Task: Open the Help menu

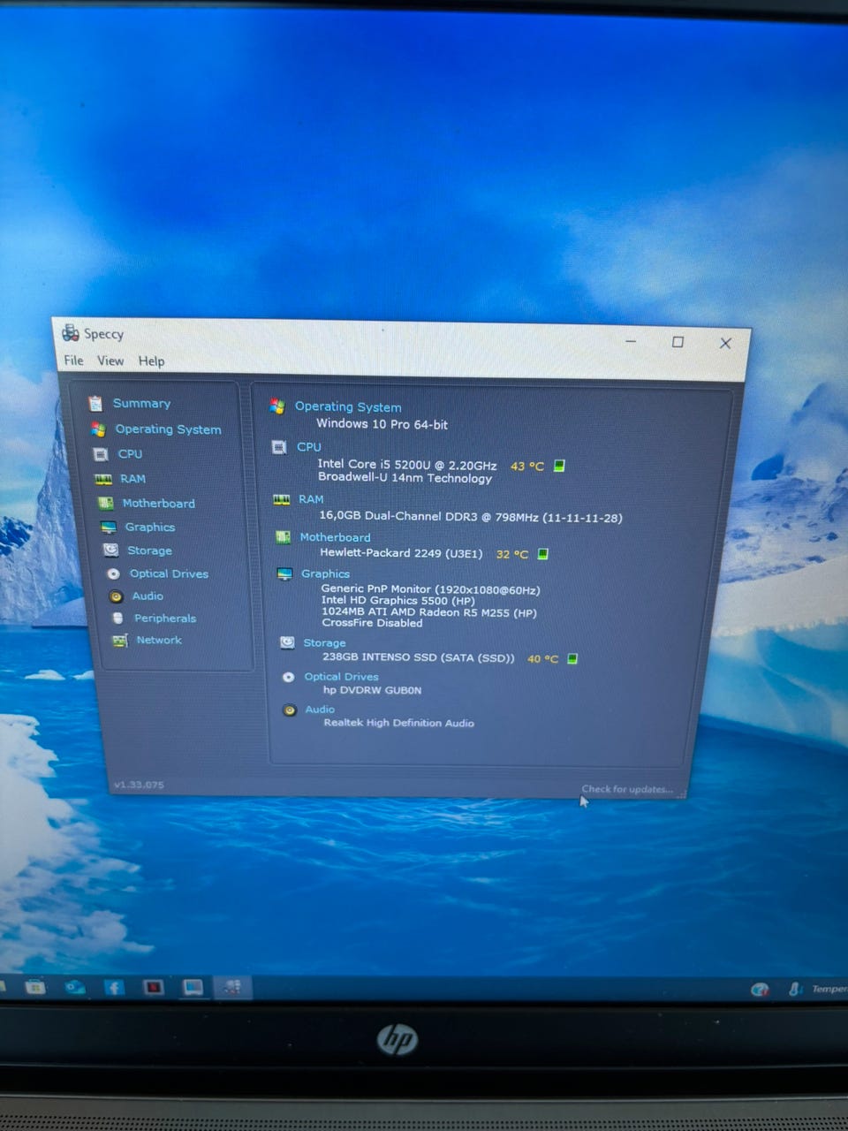Action: [x=151, y=361]
